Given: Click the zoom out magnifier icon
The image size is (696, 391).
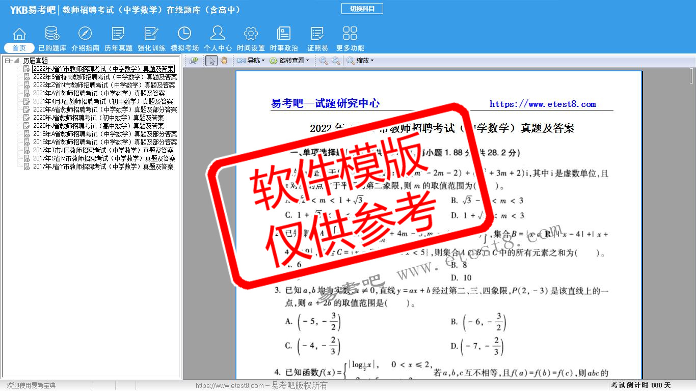Looking at the screenshot, I should click(324, 61).
